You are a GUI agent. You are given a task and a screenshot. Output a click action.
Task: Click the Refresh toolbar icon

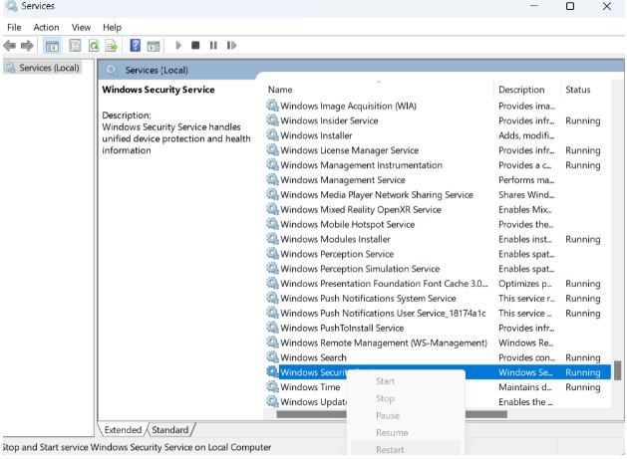pos(94,46)
